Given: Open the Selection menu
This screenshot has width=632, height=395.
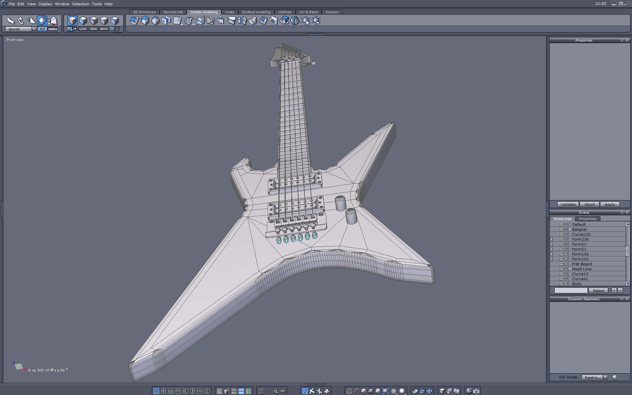Looking at the screenshot, I should 80,4.
